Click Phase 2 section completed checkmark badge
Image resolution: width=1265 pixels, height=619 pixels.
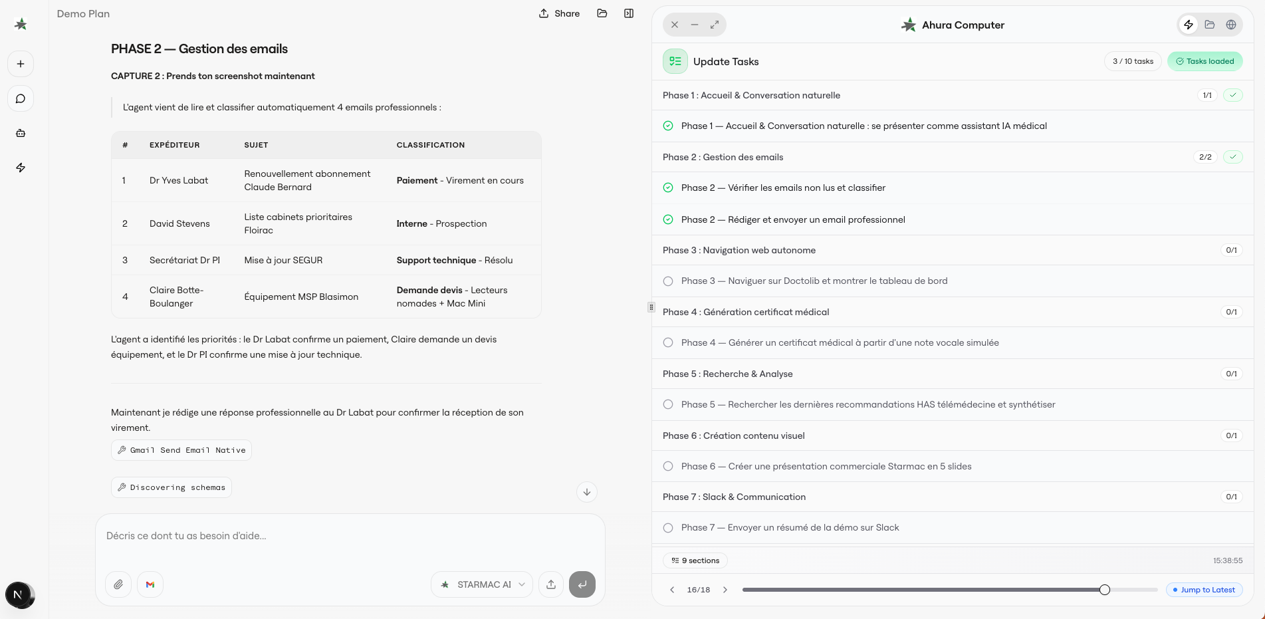(1233, 157)
